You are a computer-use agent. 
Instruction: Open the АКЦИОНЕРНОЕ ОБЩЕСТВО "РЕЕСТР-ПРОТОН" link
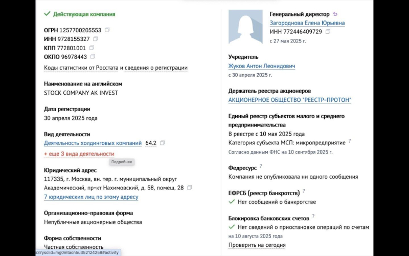[x=290, y=100]
